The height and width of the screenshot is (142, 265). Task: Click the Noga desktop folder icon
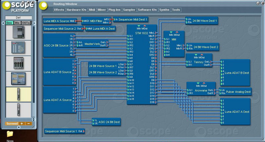point(10,134)
